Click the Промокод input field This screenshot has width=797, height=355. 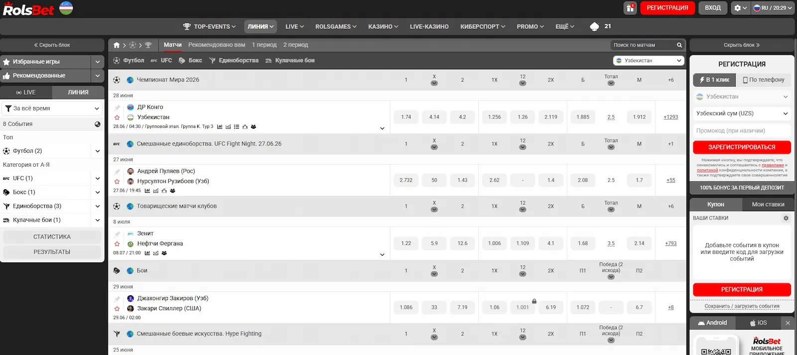[742, 130]
